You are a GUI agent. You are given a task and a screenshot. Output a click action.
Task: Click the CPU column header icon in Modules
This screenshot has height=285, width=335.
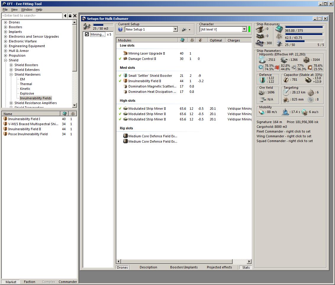pos(182,40)
